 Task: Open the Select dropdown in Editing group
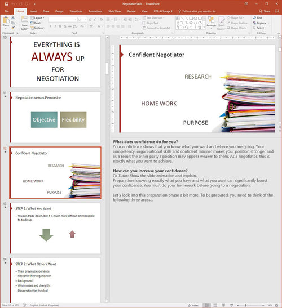tap(259, 28)
